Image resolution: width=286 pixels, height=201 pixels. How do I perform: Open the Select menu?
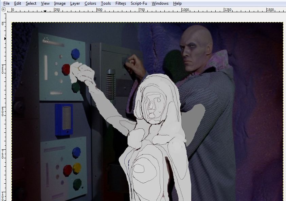(x=31, y=3)
